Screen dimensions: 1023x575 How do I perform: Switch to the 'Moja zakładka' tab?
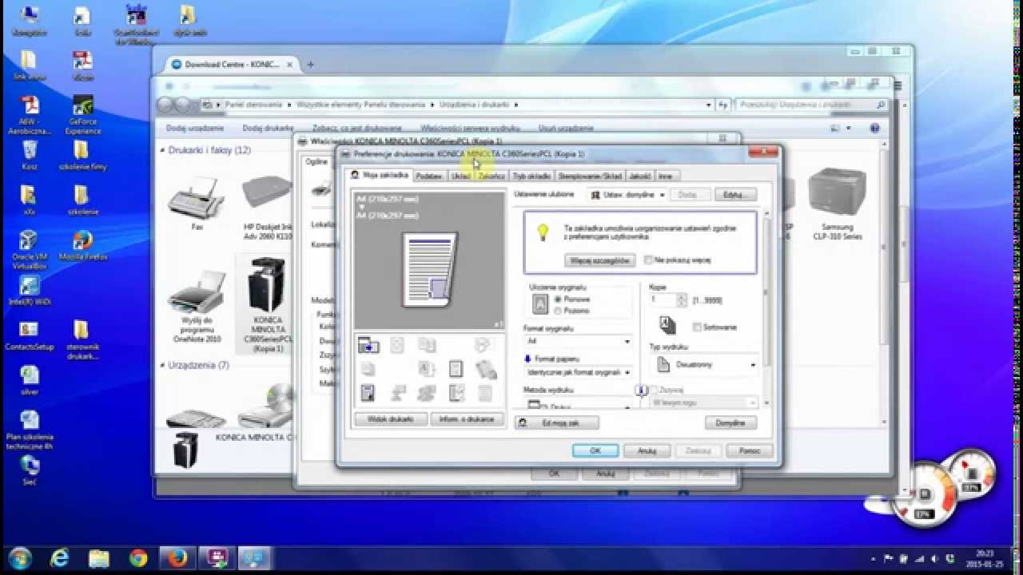(x=380, y=175)
